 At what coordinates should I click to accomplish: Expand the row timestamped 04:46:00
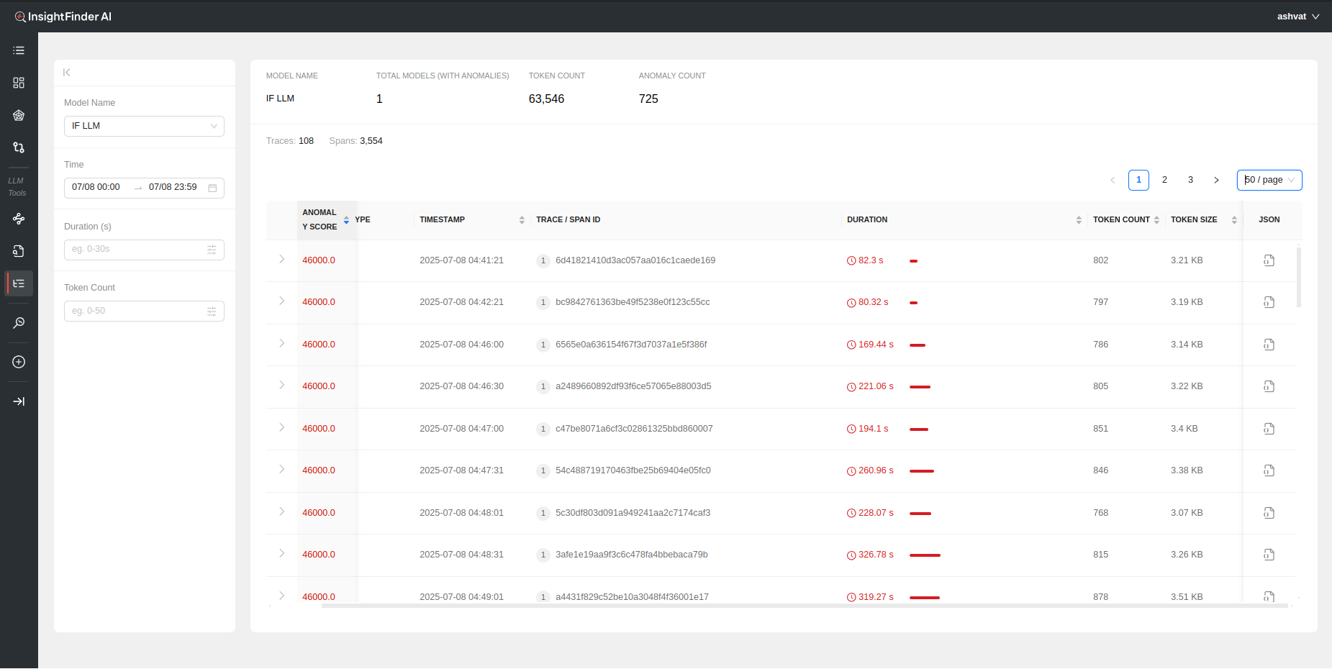281,344
